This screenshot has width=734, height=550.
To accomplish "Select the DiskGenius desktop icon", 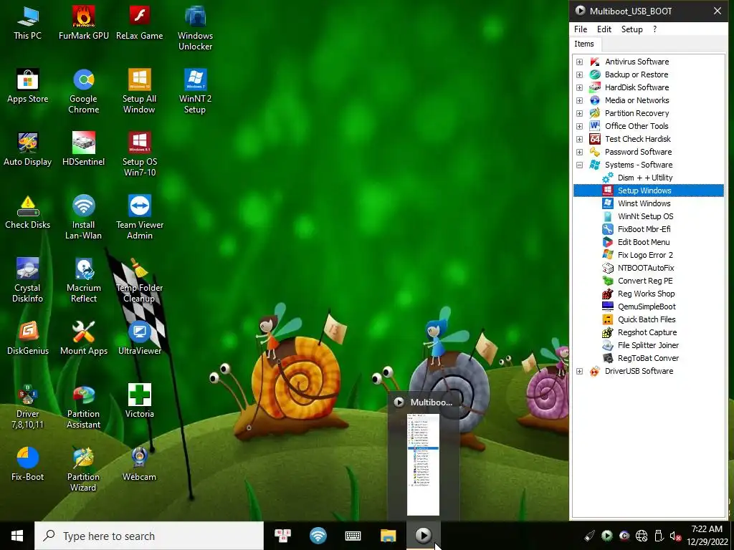I will 28,338.
